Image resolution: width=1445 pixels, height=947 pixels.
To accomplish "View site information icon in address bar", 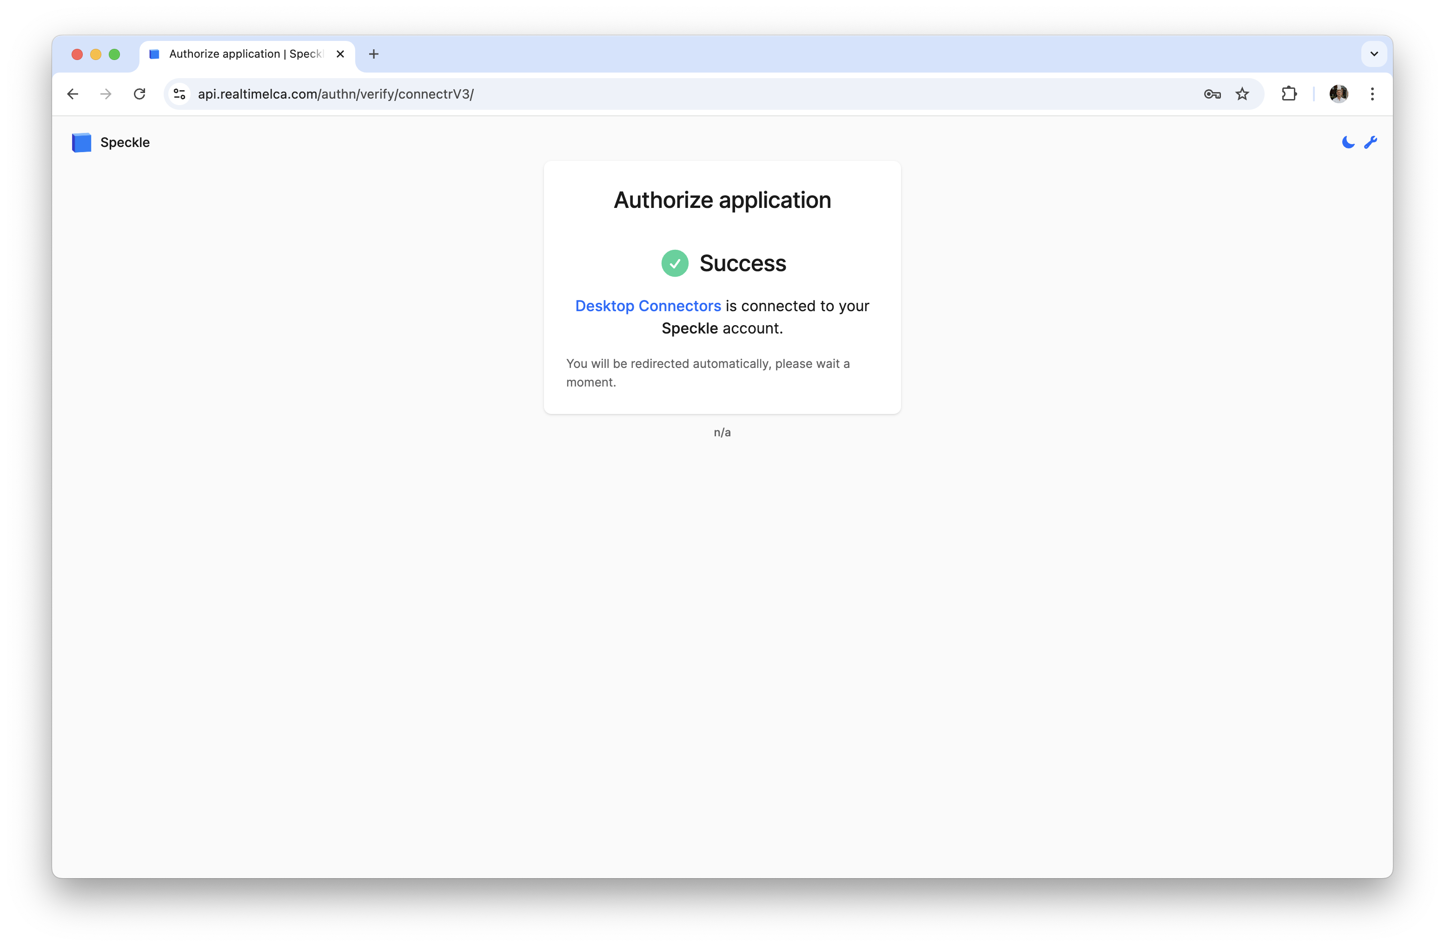I will pos(180,94).
